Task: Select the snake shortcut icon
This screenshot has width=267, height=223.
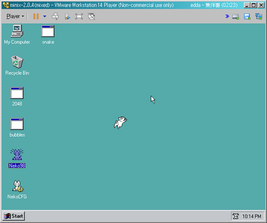Action: [48, 35]
